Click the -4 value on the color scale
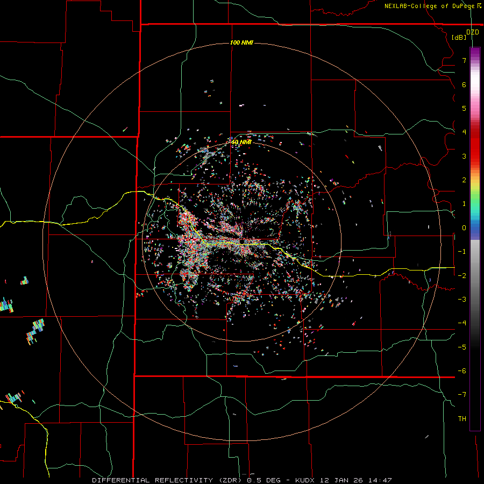This screenshot has width=484, height=484. pos(462,323)
